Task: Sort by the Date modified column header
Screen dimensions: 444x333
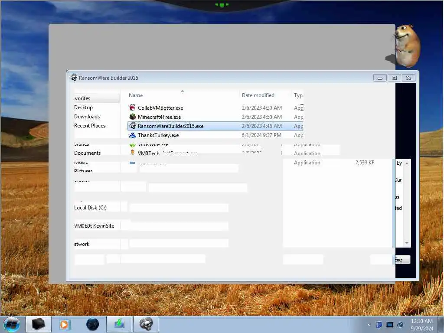Action: click(x=258, y=95)
